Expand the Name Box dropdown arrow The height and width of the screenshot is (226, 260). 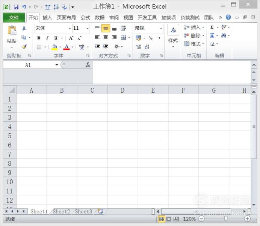tap(57, 65)
